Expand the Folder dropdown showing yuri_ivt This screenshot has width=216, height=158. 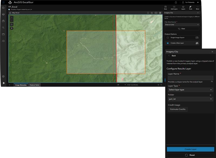click(x=190, y=99)
